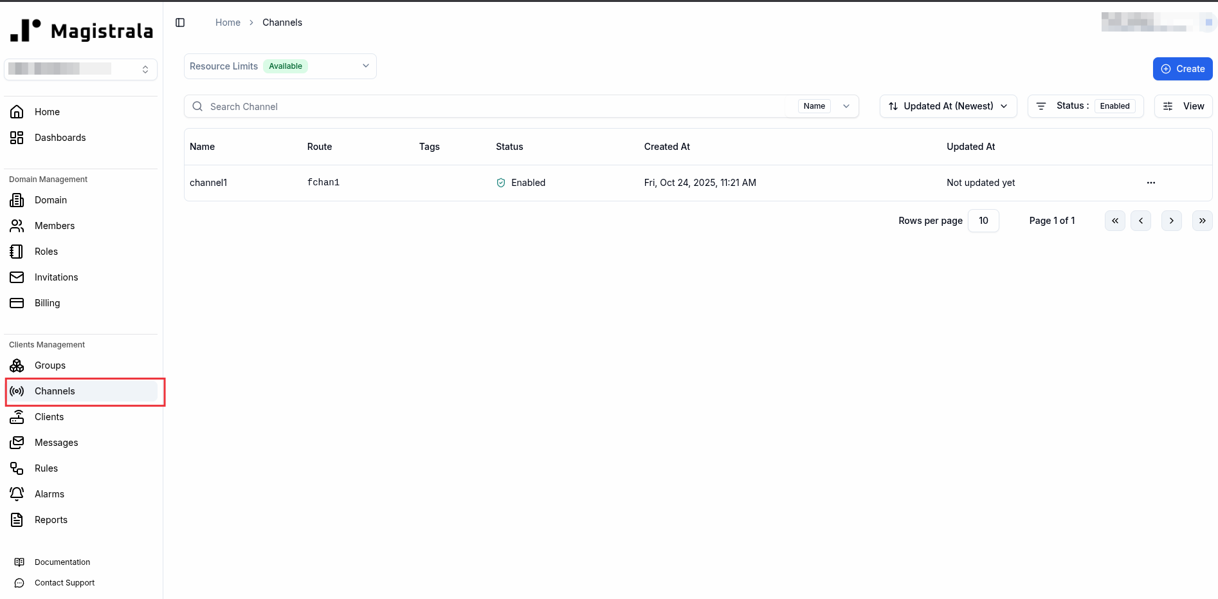Open the channel1 row actions ellipsis
The width and height of the screenshot is (1218, 599).
point(1150,183)
